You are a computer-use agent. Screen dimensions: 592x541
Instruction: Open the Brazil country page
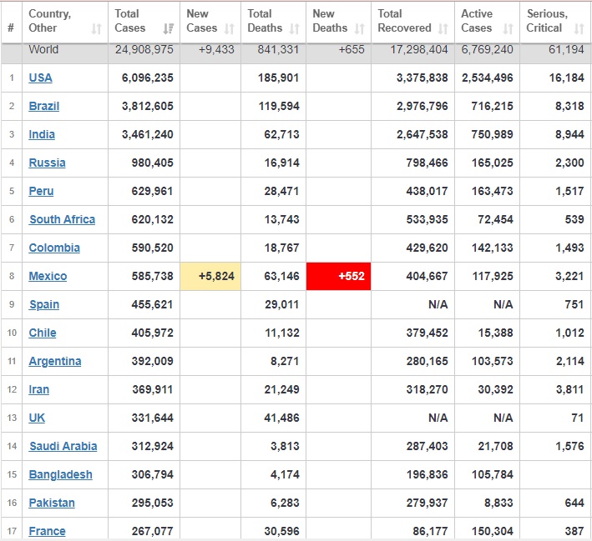pyautogui.click(x=43, y=106)
